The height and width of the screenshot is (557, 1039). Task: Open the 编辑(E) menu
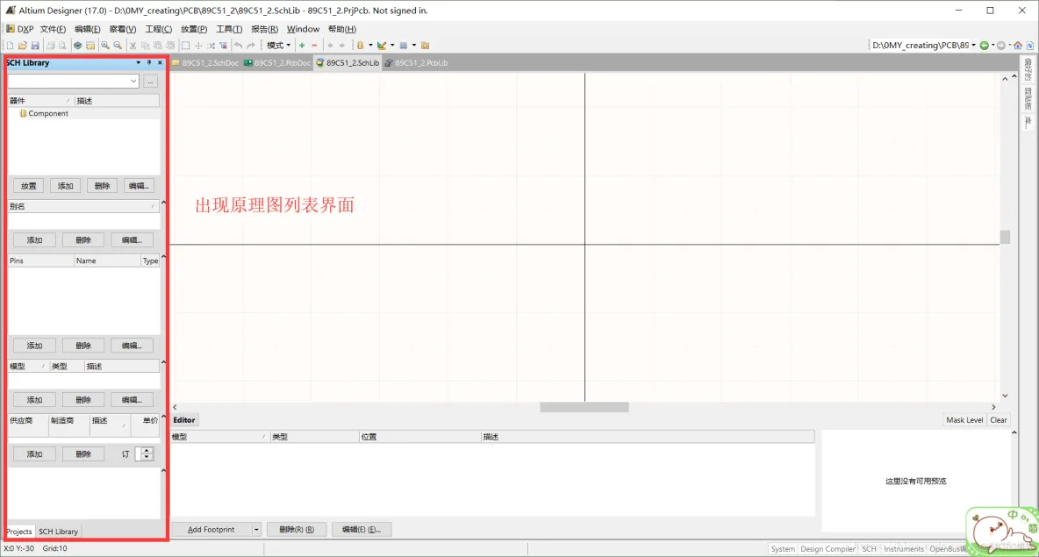pyautogui.click(x=88, y=29)
